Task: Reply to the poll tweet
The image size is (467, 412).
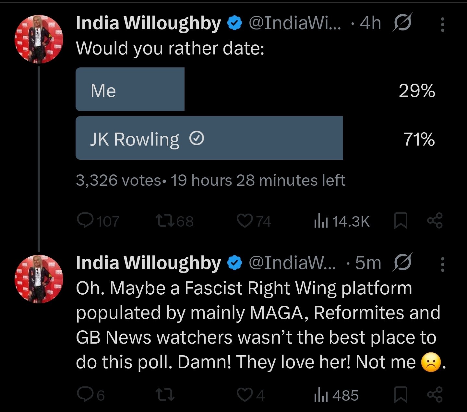Action: (x=86, y=221)
